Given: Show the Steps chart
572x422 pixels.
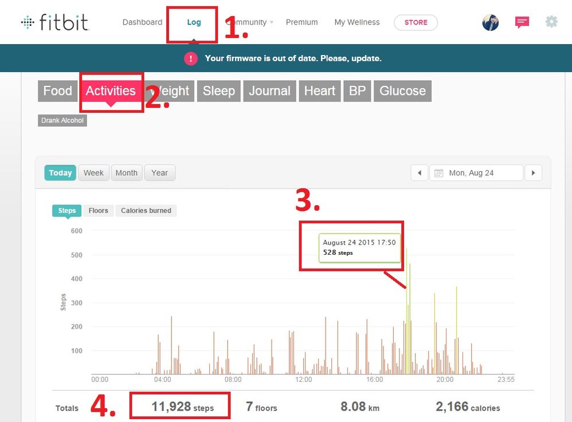Looking at the screenshot, I should coord(66,211).
